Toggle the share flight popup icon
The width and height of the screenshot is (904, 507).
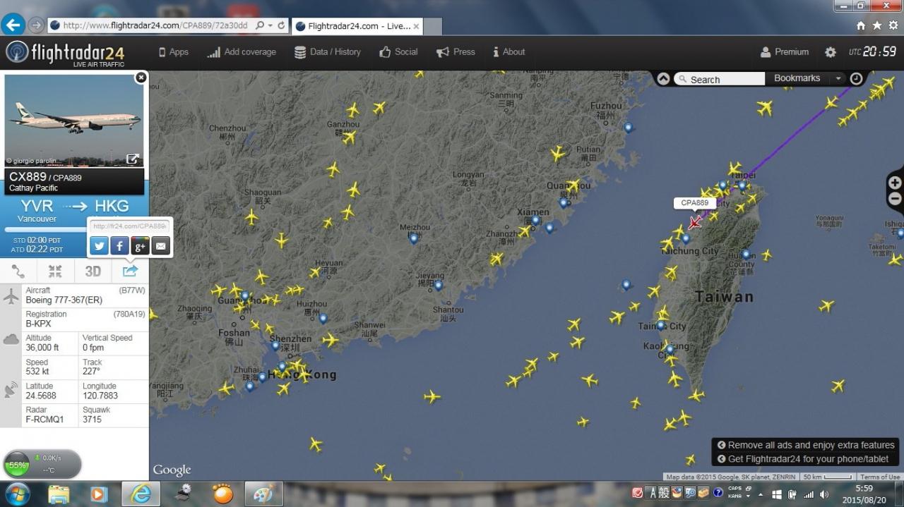point(130,271)
